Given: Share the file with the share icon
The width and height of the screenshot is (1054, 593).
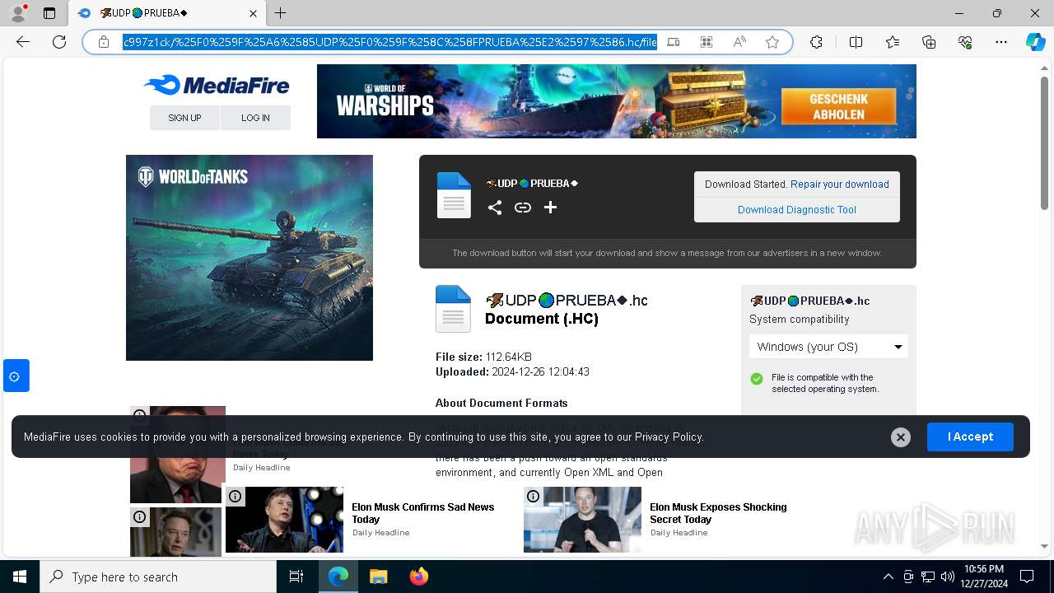Looking at the screenshot, I should point(495,208).
